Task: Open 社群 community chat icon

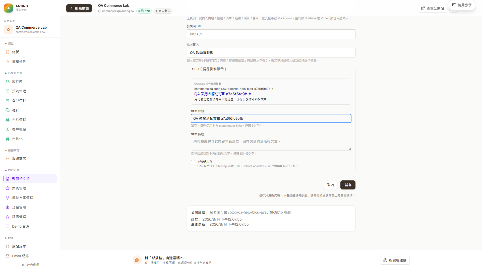Action: point(8,110)
